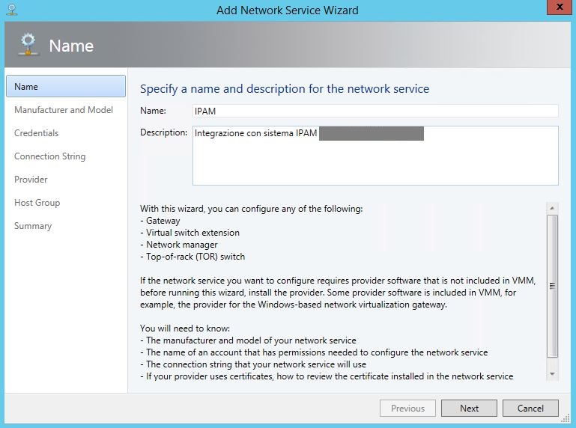
Task: Click 'With this wizard, you can configure' text
Action: pos(251,209)
